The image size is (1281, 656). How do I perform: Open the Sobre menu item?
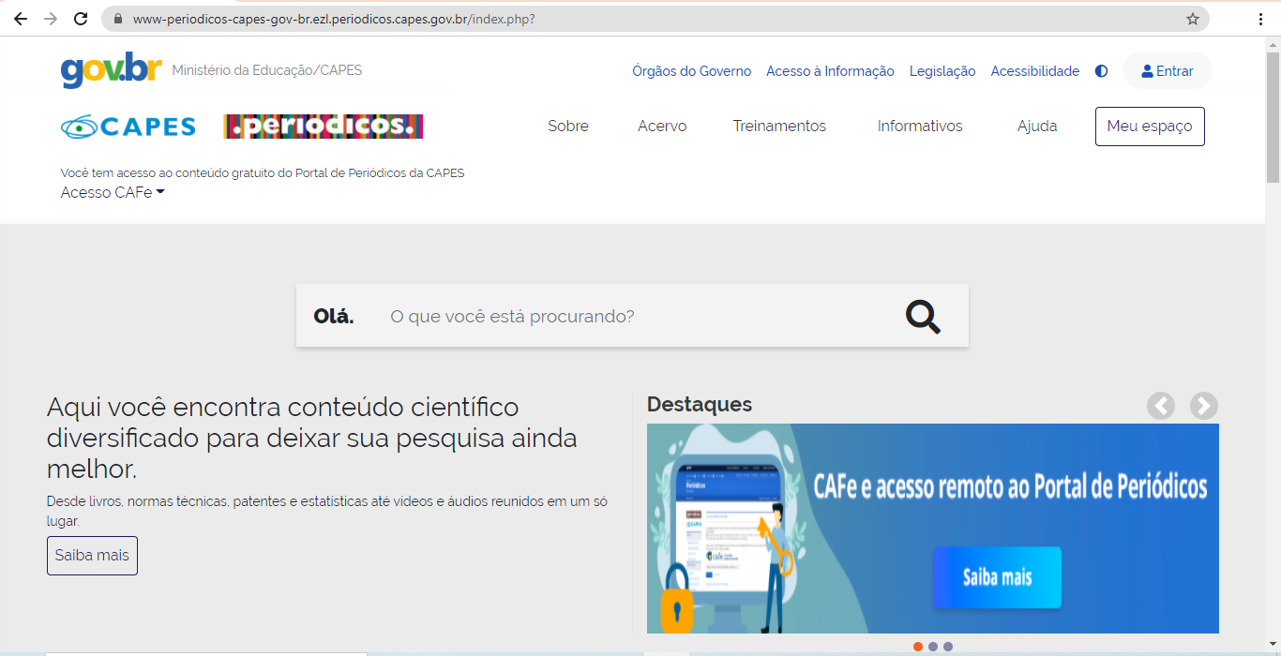tap(568, 127)
